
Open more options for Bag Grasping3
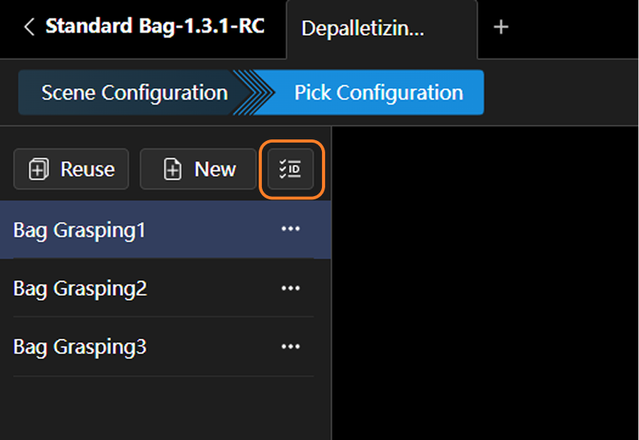click(290, 347)
